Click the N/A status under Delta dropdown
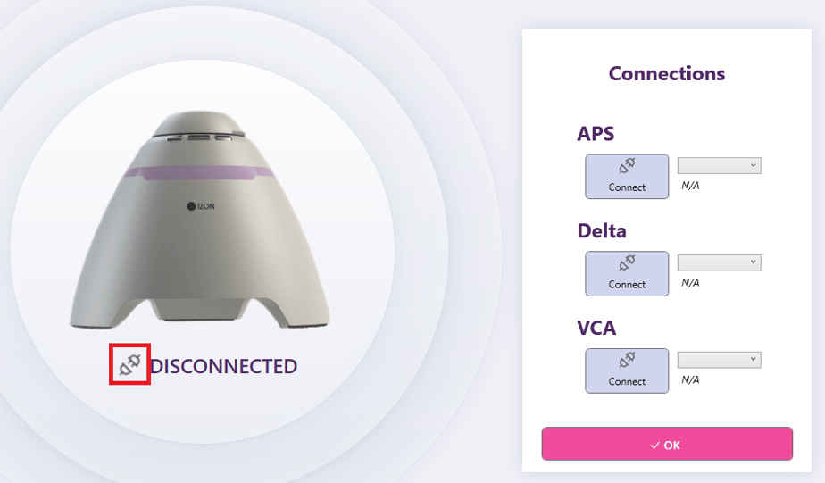This screenshot has width=825, height=483. click(x=690, y=282)
